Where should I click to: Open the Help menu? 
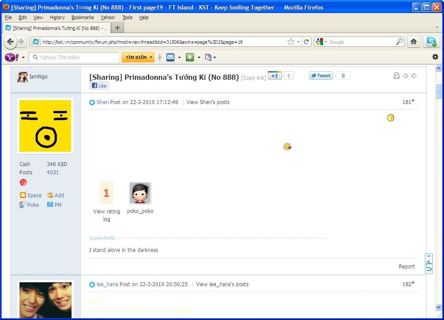tap(144, 17)
